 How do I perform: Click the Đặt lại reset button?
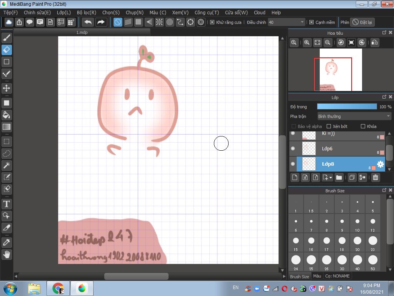tap(362, 22)
